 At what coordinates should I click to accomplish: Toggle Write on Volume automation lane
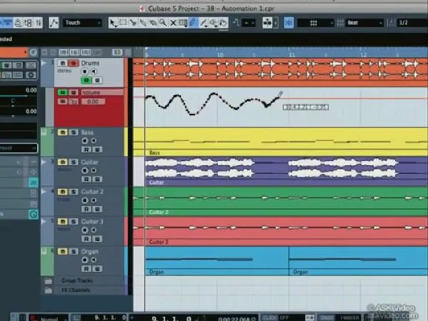point(74,93)
